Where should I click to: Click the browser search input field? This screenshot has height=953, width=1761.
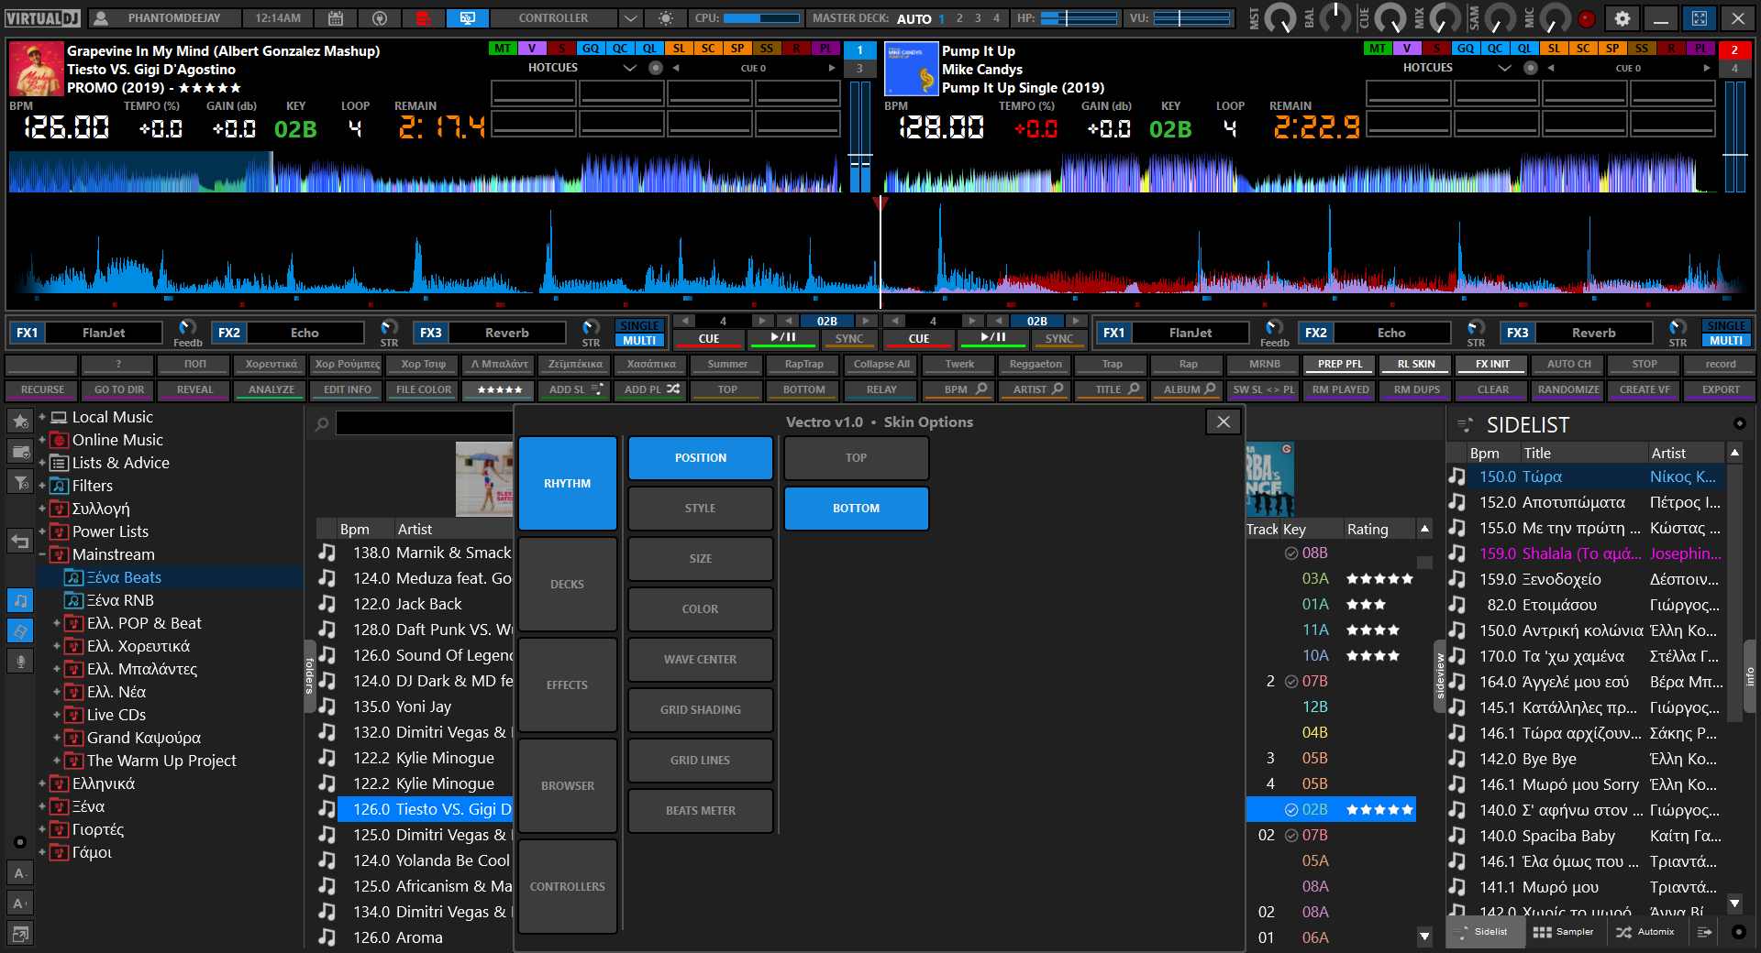[424, 423]
